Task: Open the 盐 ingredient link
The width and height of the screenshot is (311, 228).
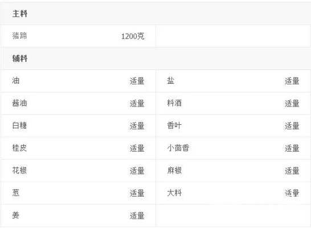Action: pos(170,80)
